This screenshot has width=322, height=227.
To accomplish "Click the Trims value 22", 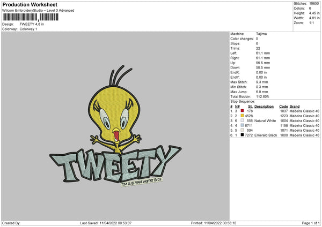I will (x=258, y=48).
